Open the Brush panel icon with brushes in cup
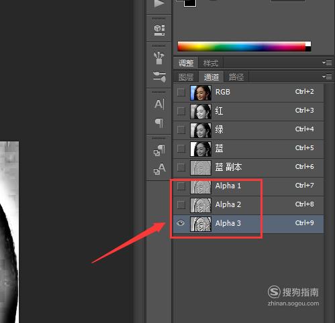 click(159, 58)
